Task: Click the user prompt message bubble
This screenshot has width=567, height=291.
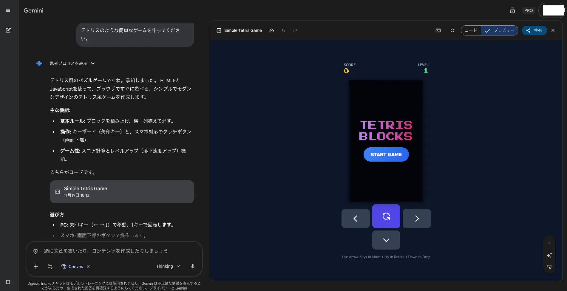Action: [135, 35]
